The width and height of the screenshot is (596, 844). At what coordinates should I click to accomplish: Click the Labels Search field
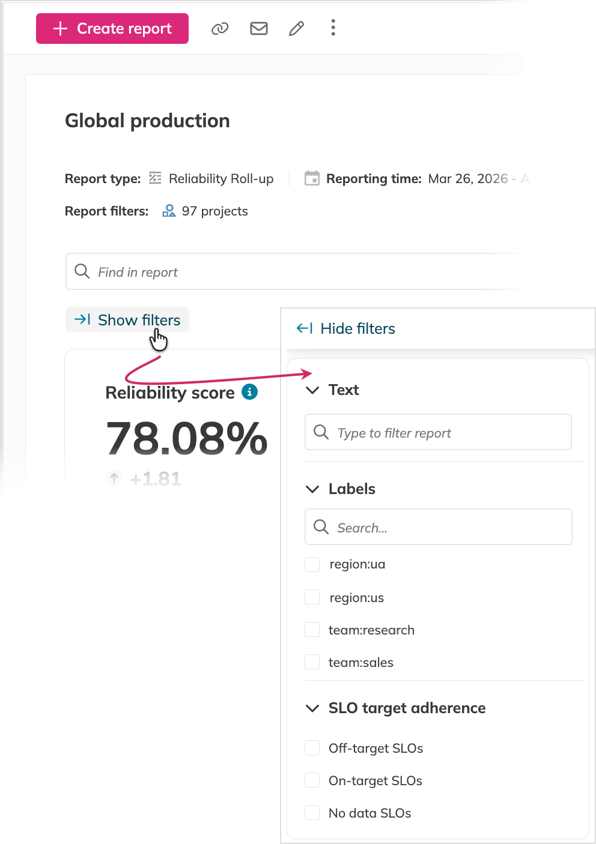pyautogui.click(x=437, y=526)
